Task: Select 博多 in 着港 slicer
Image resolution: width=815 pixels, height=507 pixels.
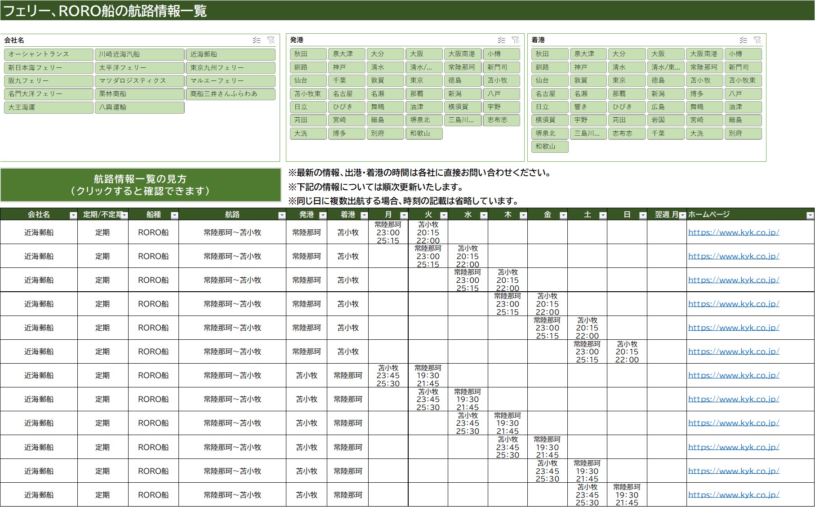Action: pos(704,94)
